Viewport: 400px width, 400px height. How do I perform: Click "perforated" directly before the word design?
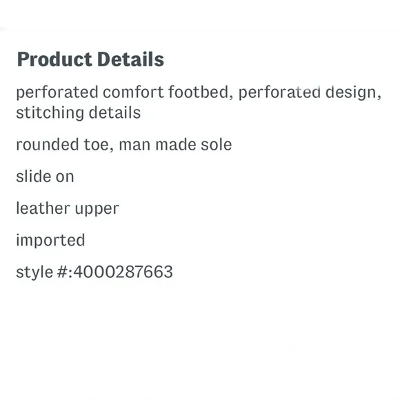click(279, 93)
